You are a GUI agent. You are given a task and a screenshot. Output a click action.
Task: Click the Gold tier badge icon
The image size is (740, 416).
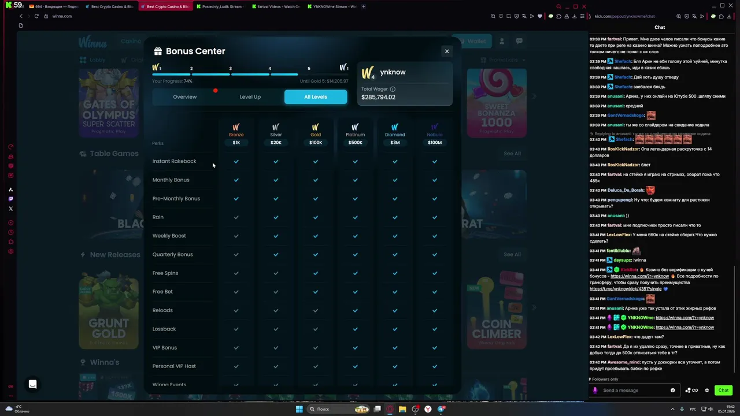coord(316,127)
